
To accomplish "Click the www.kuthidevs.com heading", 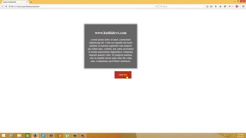I will click(x=111, y=33).
